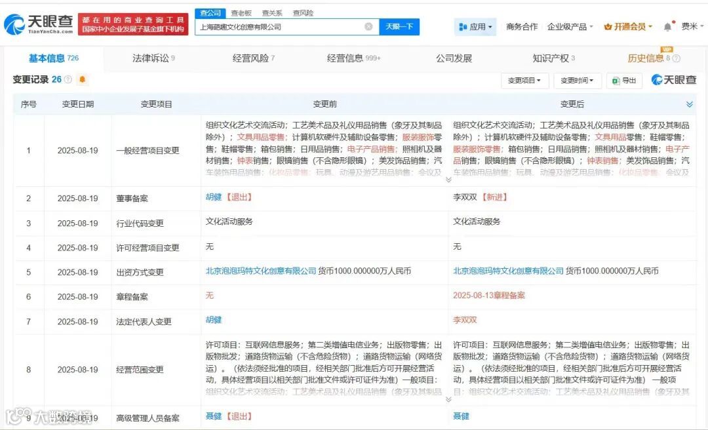Open the 商务合作 link
This screenshot has width=708, height=430.
522,27
